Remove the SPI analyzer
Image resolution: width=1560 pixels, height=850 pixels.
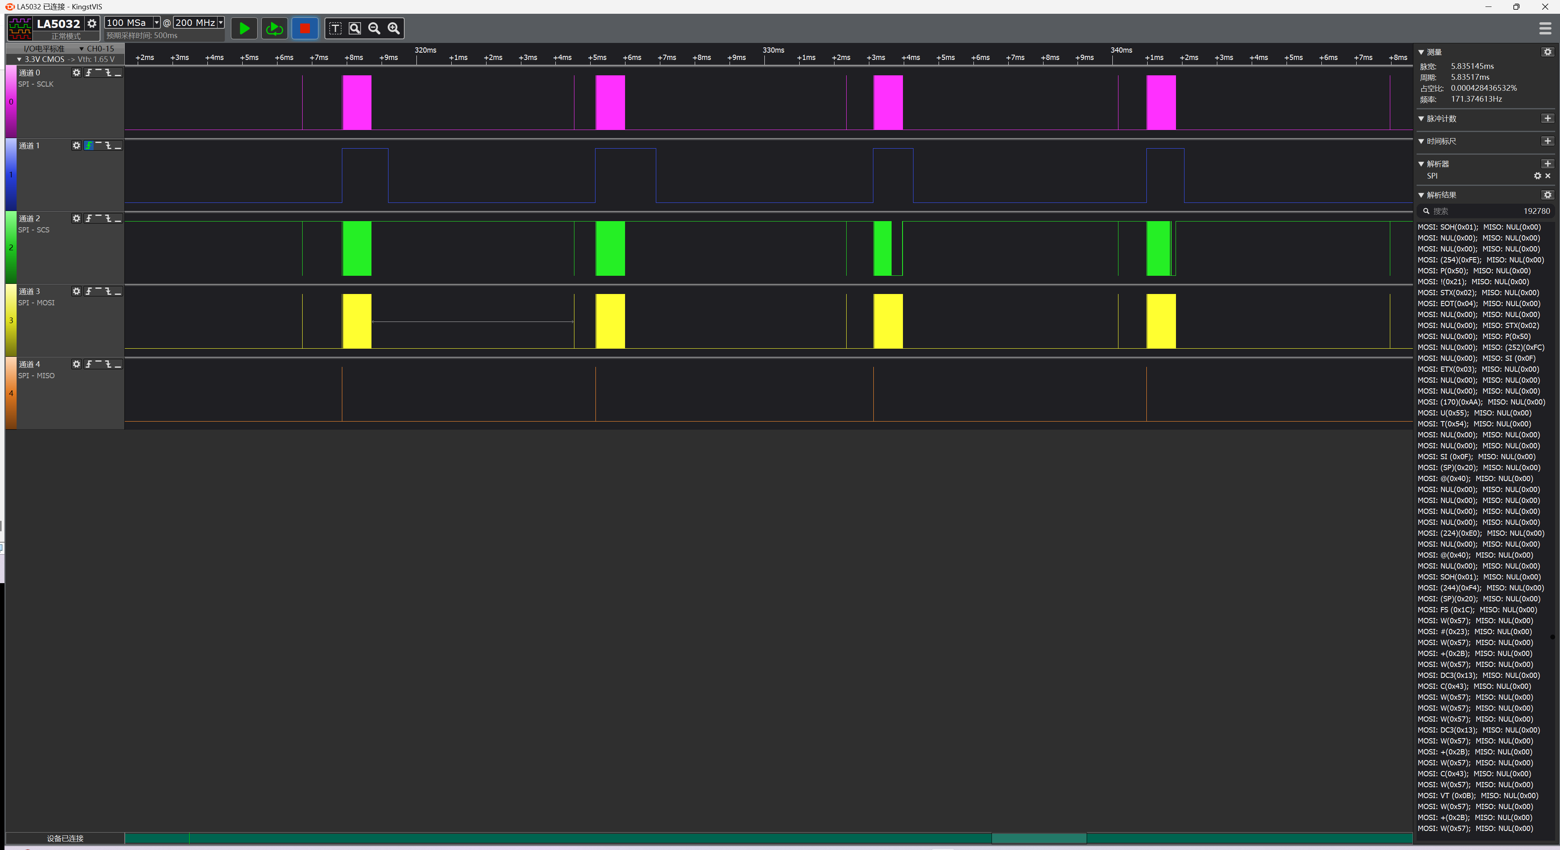1548,176
